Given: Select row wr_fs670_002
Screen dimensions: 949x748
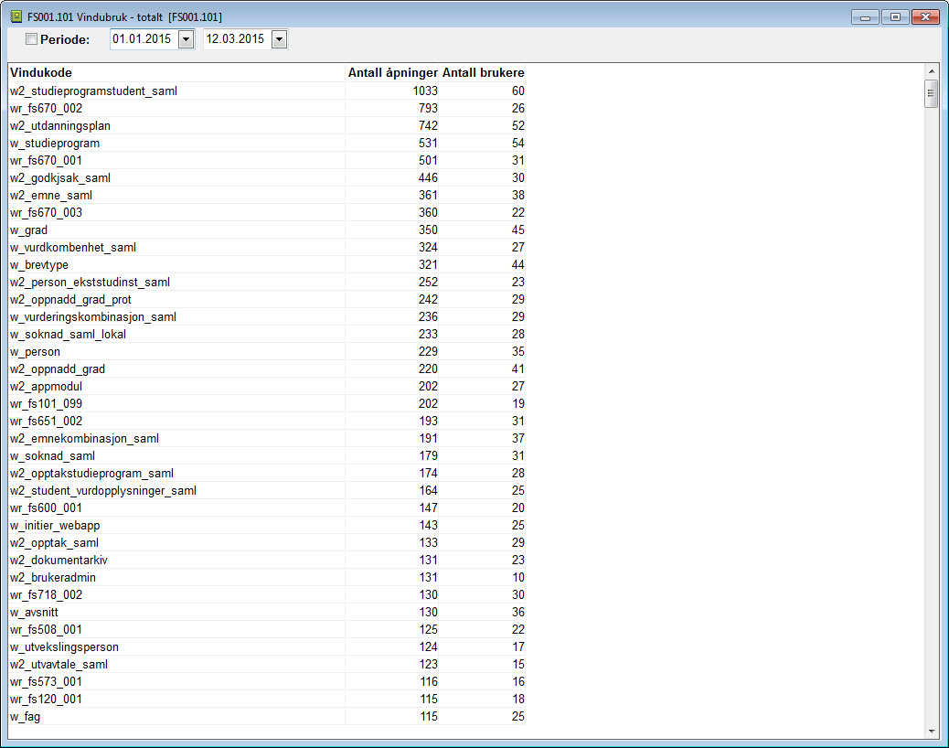Looking at the screenshot, I should coord(267,108).
